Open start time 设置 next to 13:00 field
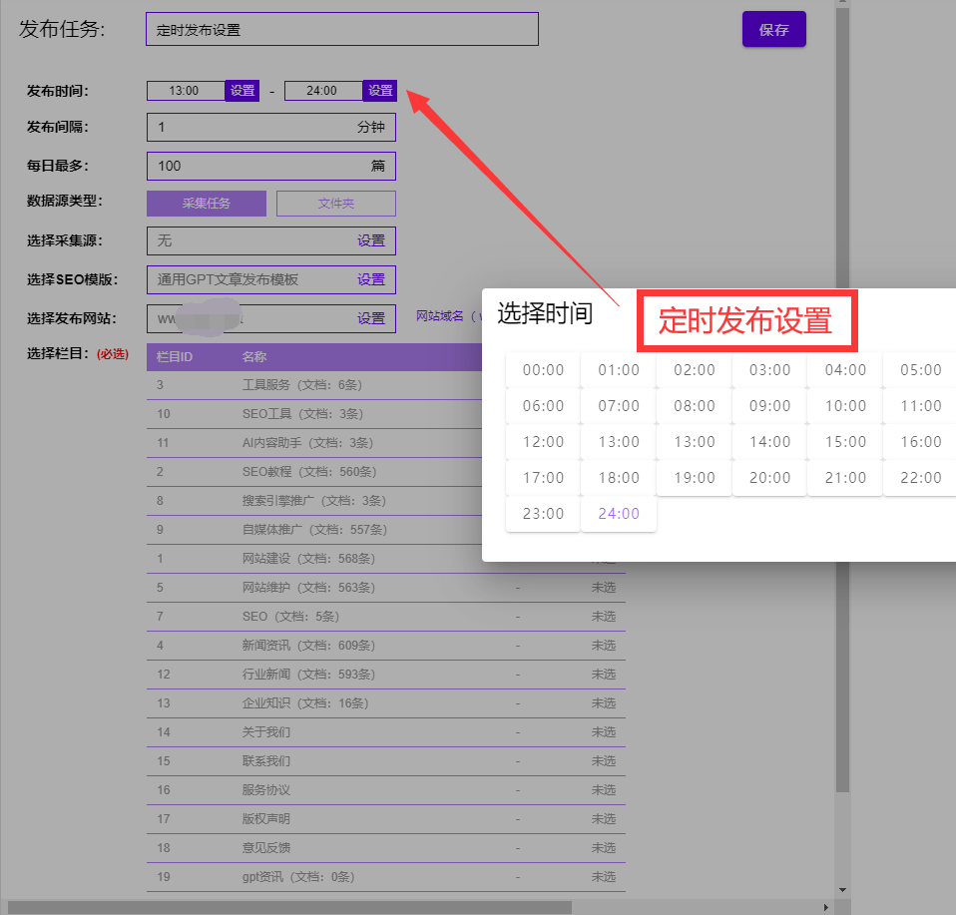The image size is (956, 915). pyautogui.click(x=242, y=91)
